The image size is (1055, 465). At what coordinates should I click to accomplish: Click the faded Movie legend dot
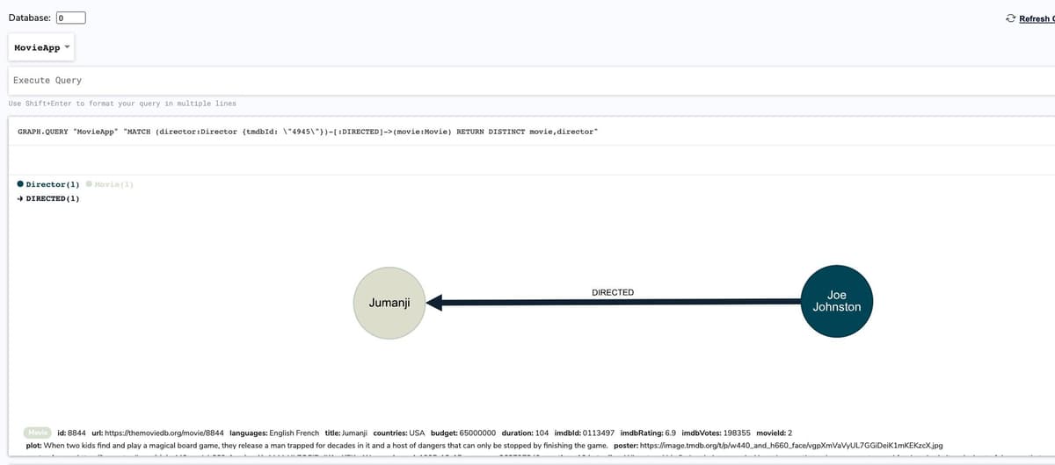click(x=89, y=184)
